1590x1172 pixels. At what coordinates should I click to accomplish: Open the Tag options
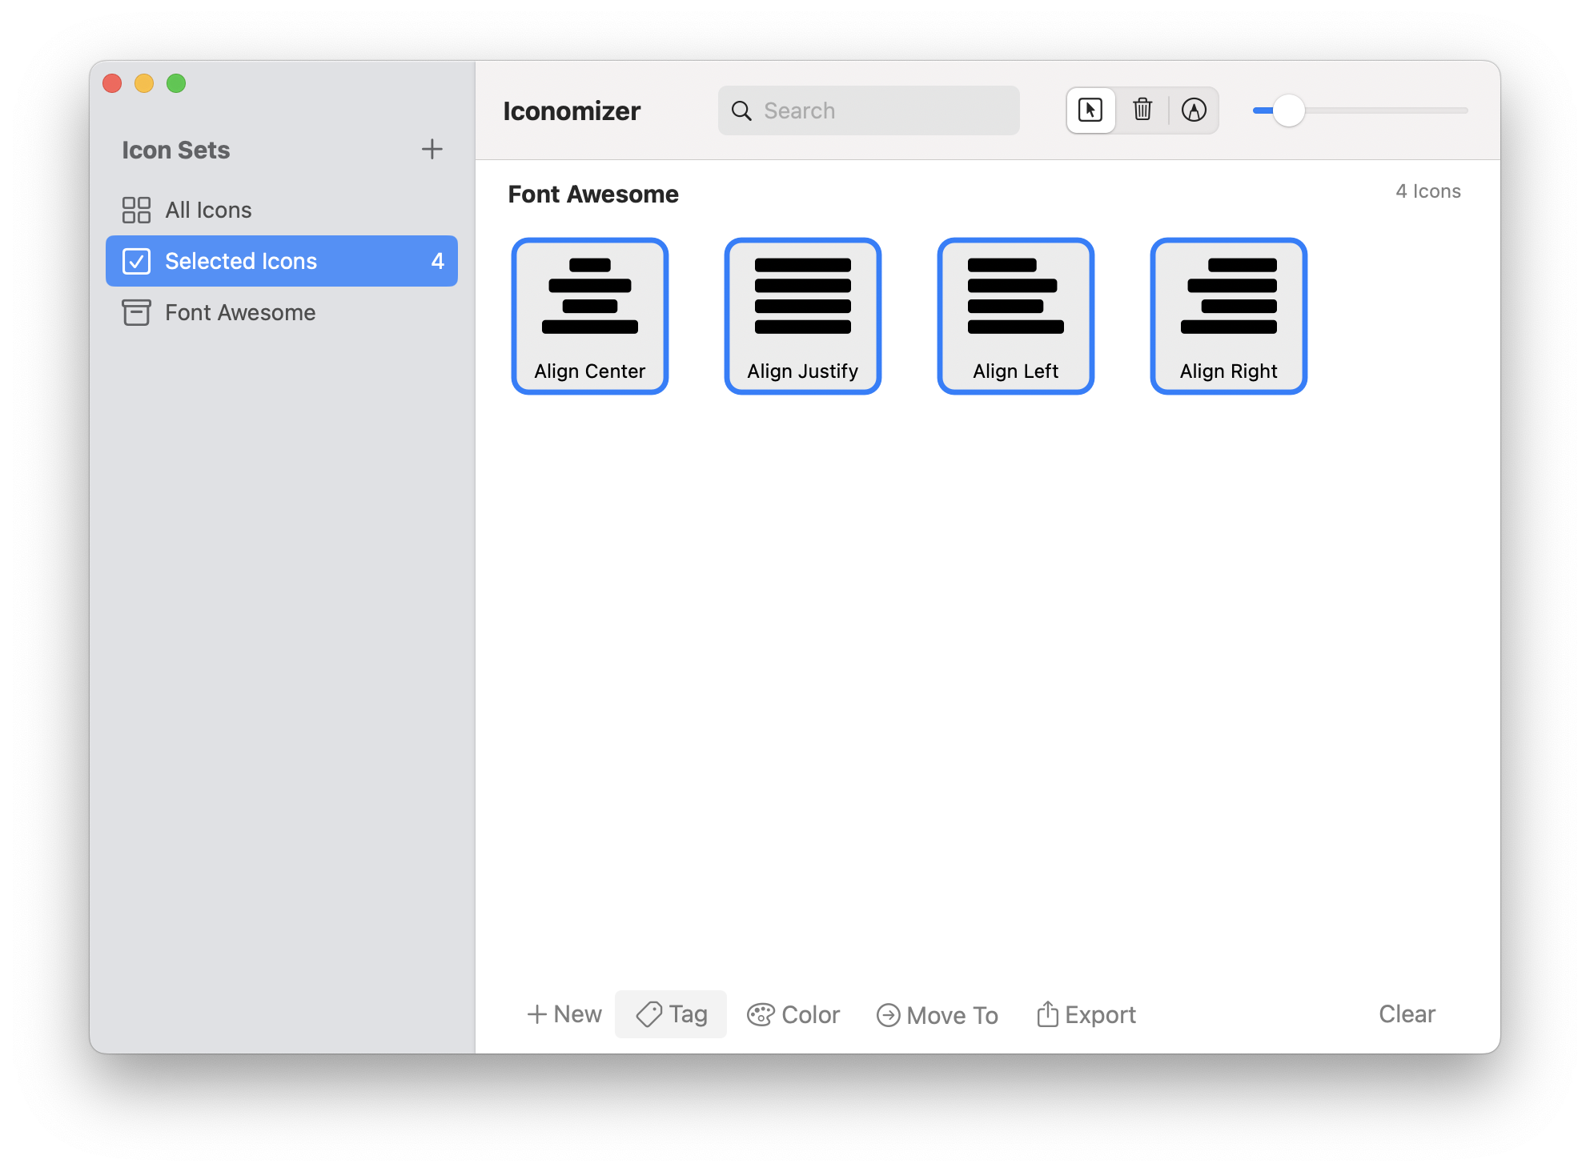[671, 1014]
